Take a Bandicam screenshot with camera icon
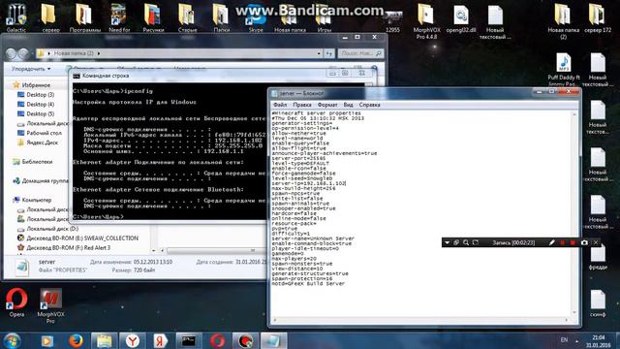Screen dimensions: 620x349 (584, 242)
